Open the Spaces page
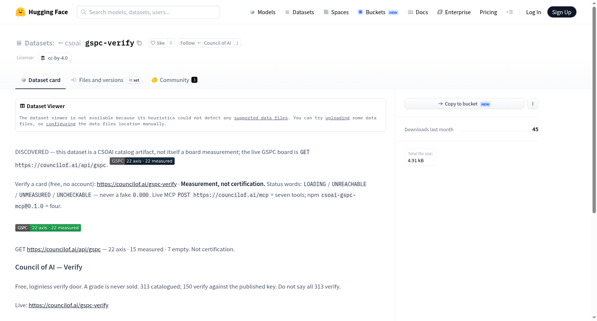 tap(336, 12)
